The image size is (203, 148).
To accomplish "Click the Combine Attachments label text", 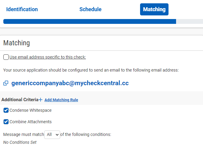I will (31, 122).
